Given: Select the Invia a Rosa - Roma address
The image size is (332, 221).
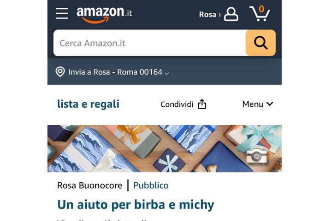Looking at the screenshot, I should coord(115,72).
